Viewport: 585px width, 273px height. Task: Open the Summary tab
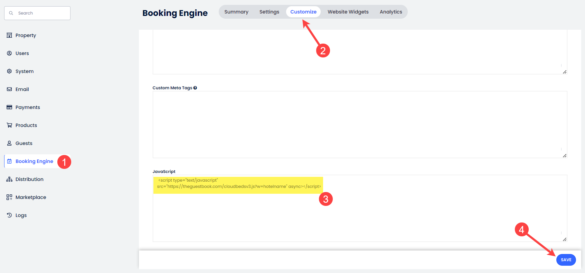coord(236,12)
